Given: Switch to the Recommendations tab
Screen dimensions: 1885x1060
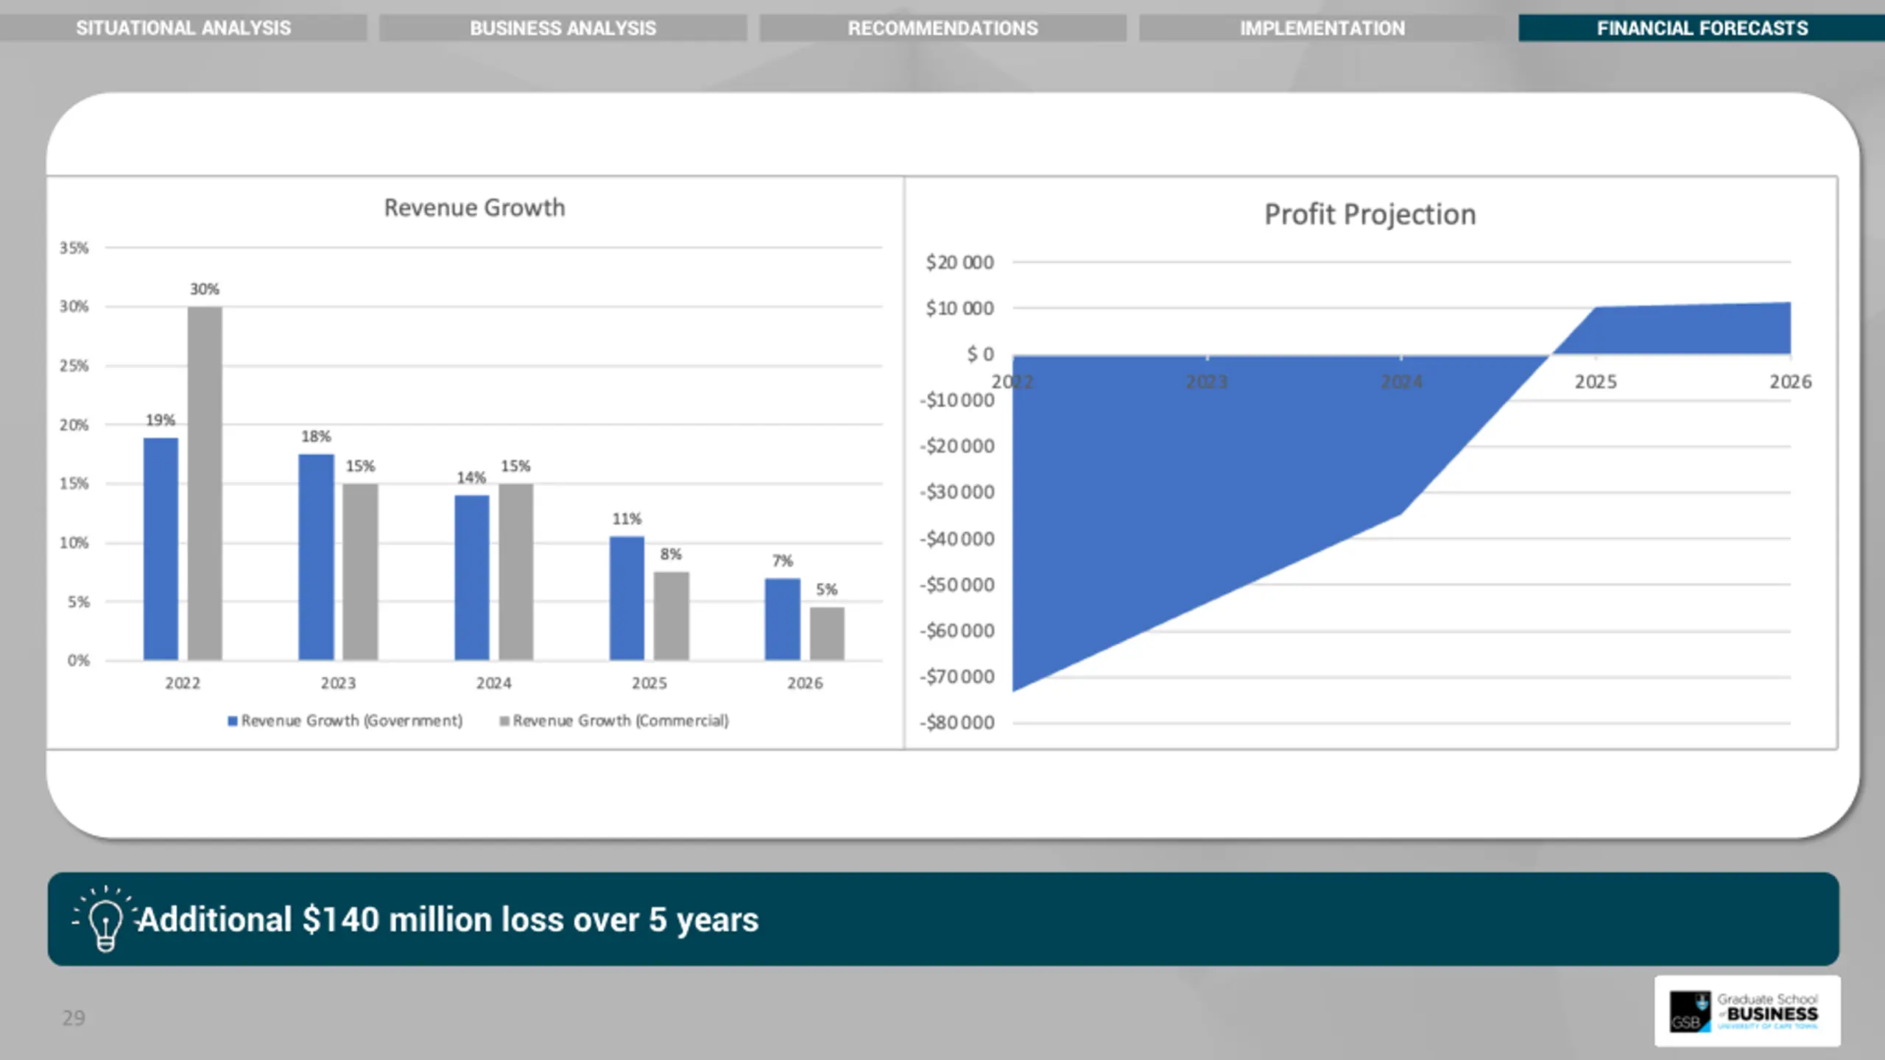Looking at the screenshot, I should (943, 28).
